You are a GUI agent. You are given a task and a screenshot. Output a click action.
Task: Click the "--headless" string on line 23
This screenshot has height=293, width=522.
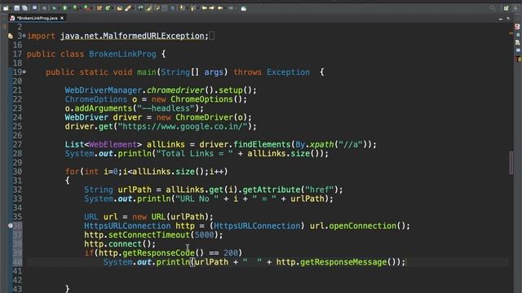(x=166, y=108)
